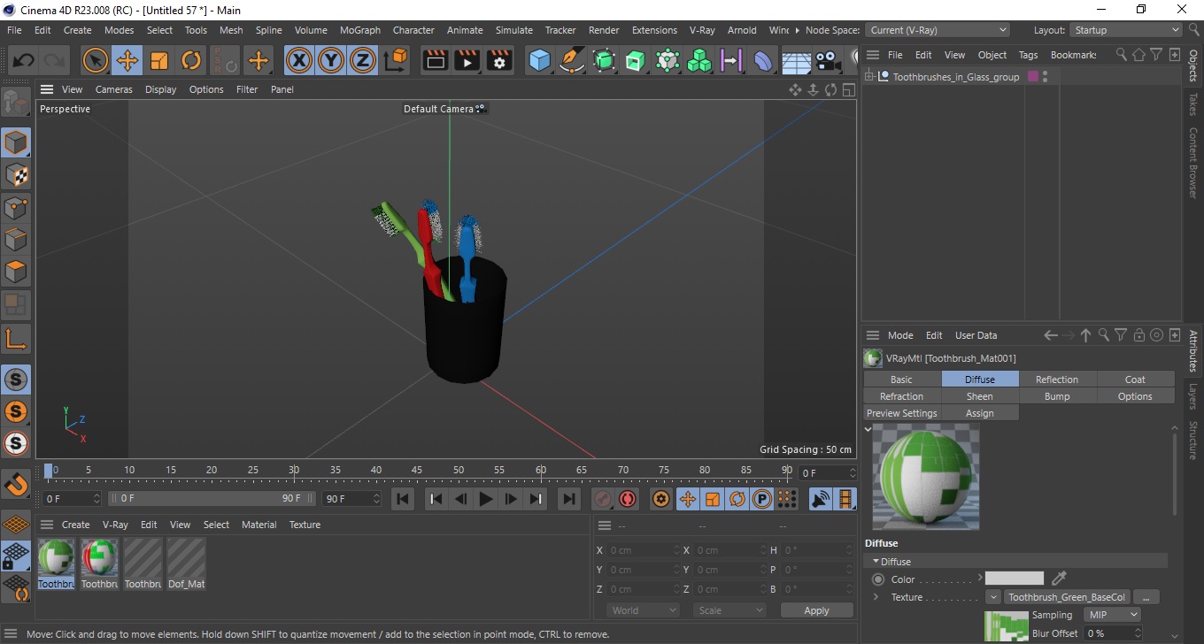Open the World coordinate system dropdown
This screenshot has width=1204, height=644.
(644, 610)
